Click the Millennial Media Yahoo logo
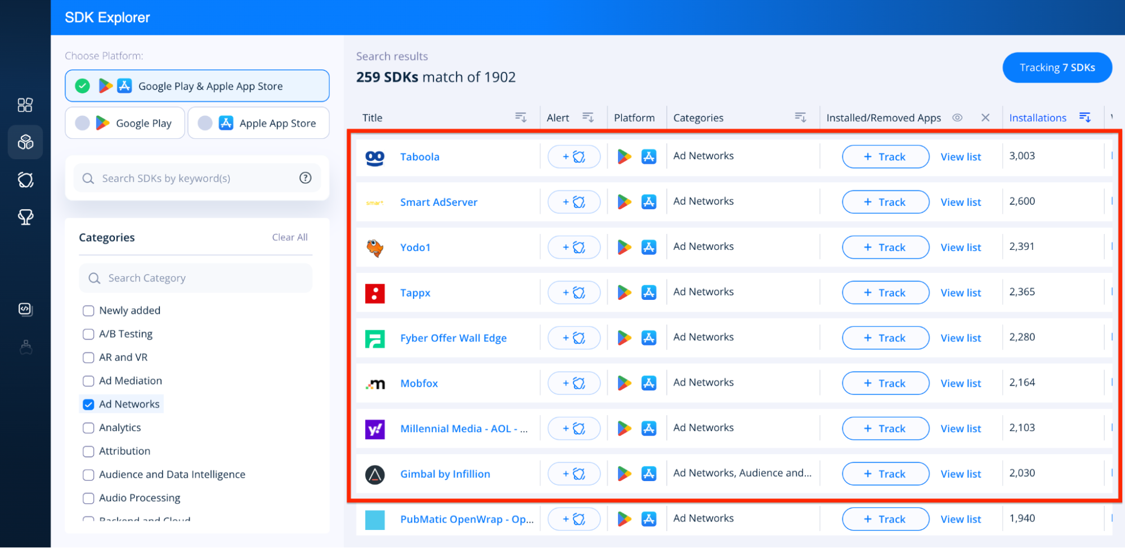 tap(375, 429)
